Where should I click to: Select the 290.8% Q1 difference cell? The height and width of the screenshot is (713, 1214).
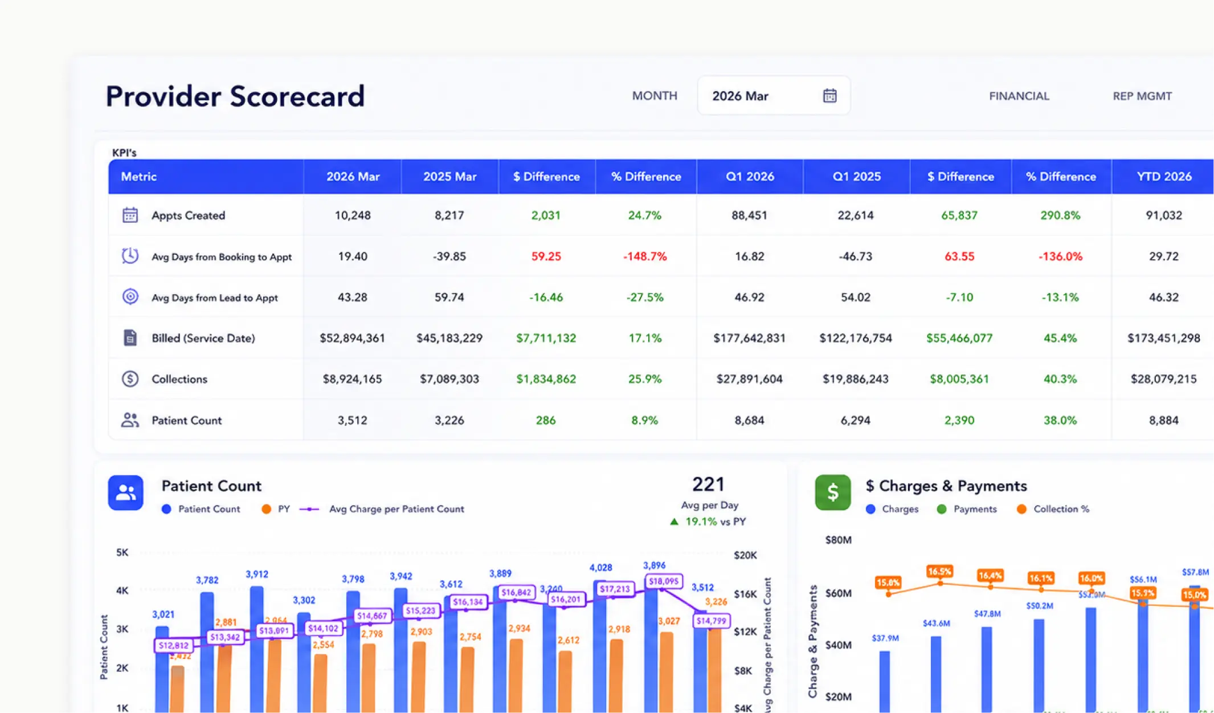1060,215
